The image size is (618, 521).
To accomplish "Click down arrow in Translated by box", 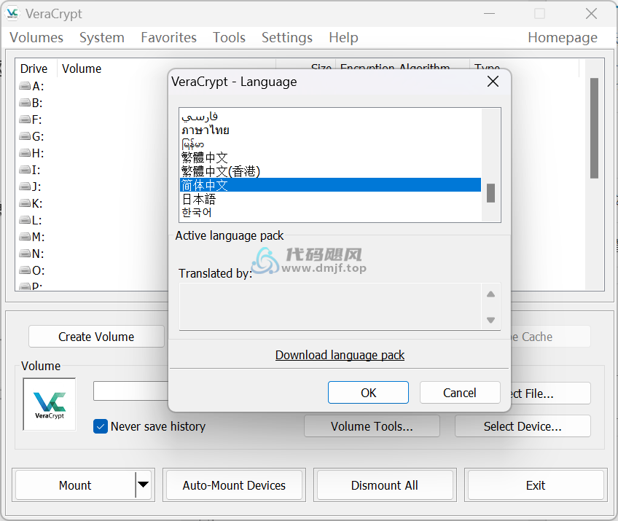I will [x=490, y=320].
